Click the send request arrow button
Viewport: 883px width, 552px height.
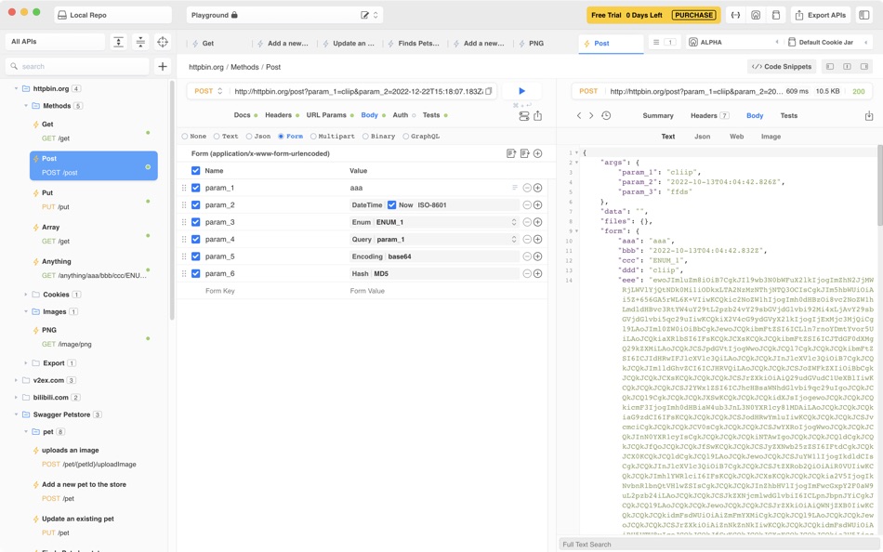click(522, 89)
